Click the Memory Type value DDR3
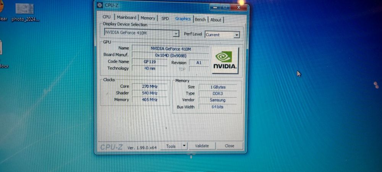This screenshot has height=172, width=382. pyautogui.click(x=218, y=94)
